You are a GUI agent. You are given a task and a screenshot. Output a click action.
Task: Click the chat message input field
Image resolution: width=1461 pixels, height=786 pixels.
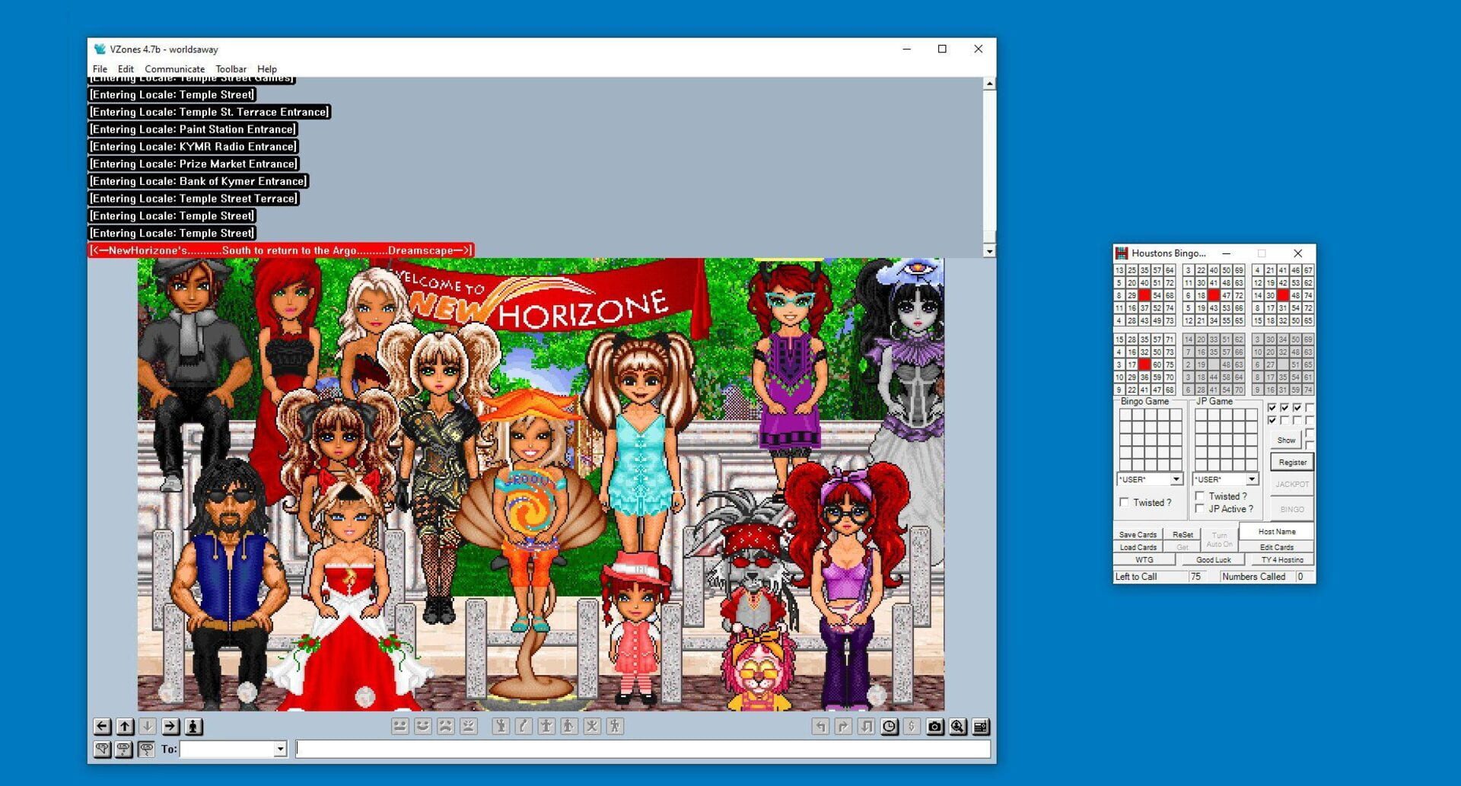tap(643, 749)
